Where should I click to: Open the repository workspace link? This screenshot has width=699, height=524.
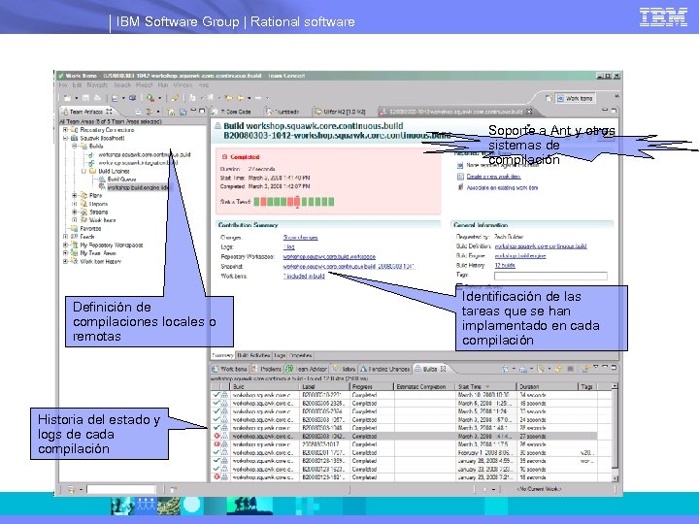point(329,256)
